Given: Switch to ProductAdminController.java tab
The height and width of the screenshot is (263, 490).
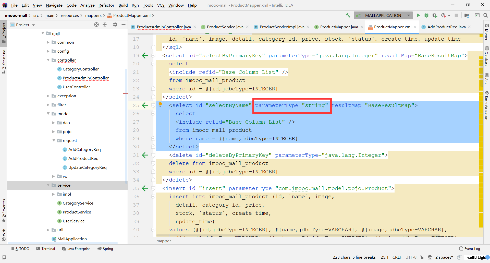Looking at the screenshot, I should [x=164, y=27].
